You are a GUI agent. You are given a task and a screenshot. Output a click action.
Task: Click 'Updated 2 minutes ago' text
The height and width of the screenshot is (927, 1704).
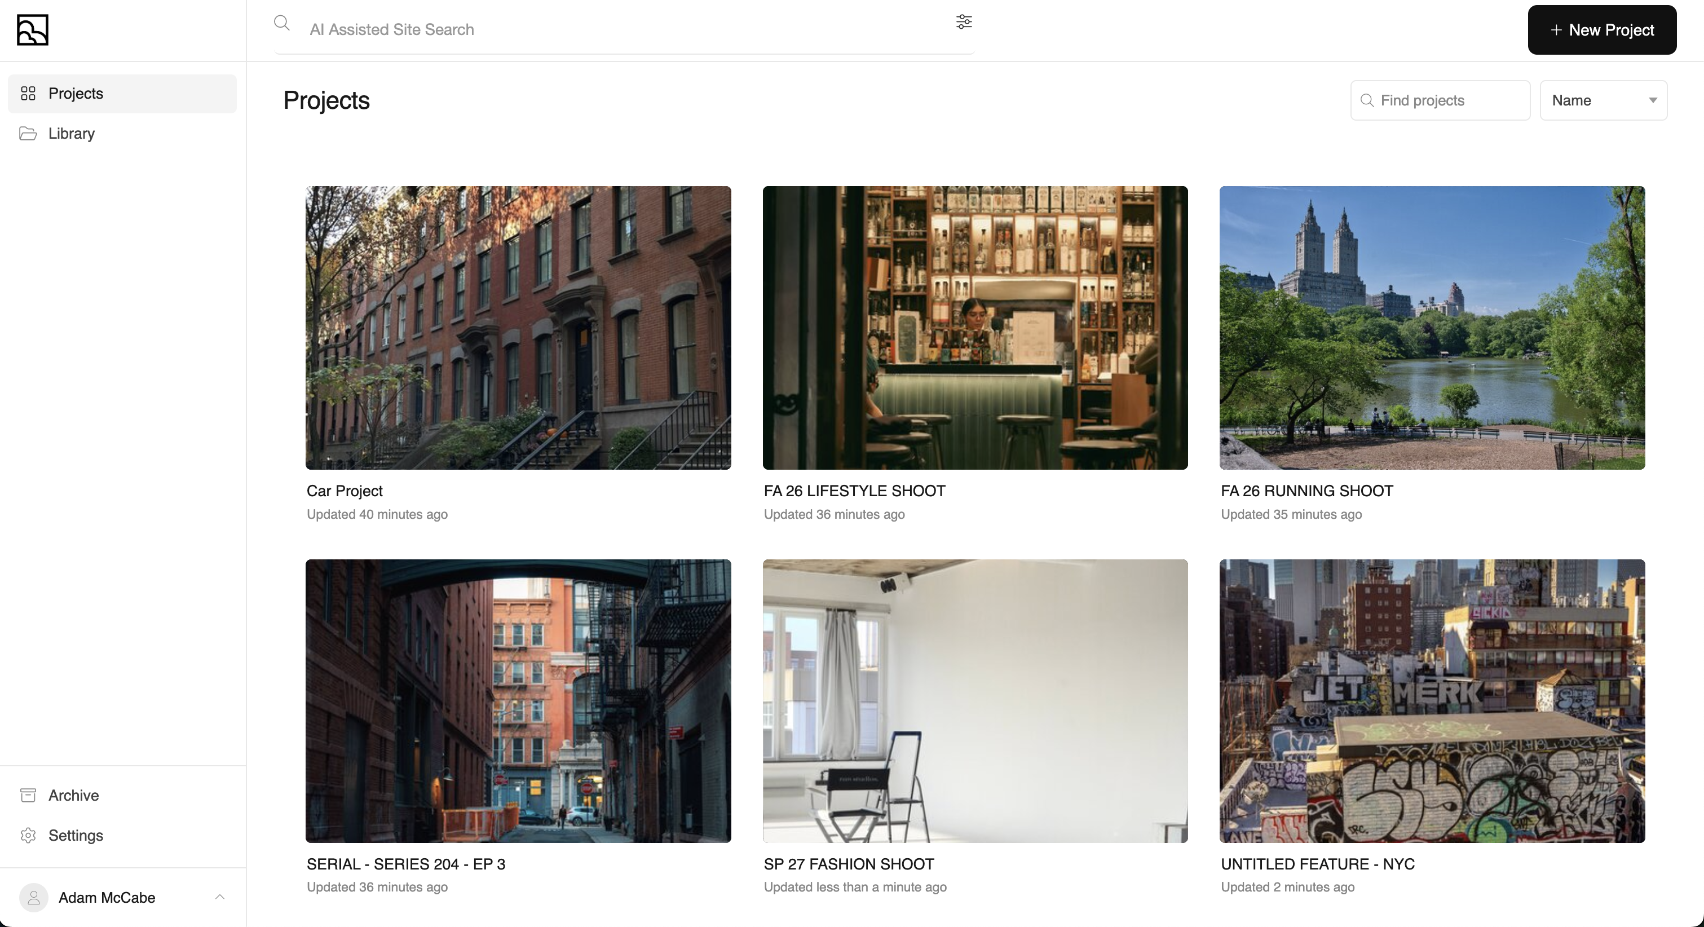click(x=1288, y=886)
